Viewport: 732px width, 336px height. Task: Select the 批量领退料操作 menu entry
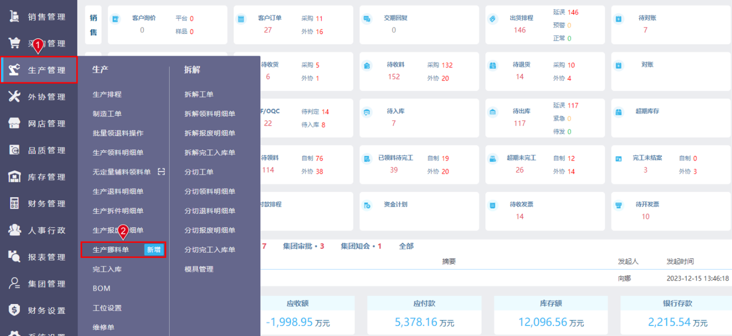(x=118, y=133)
